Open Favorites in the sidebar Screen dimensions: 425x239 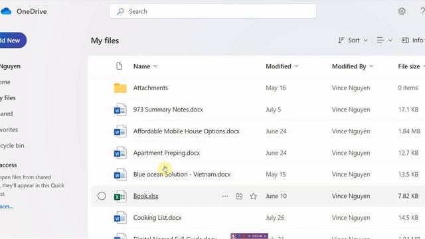(x=9, y=129)
